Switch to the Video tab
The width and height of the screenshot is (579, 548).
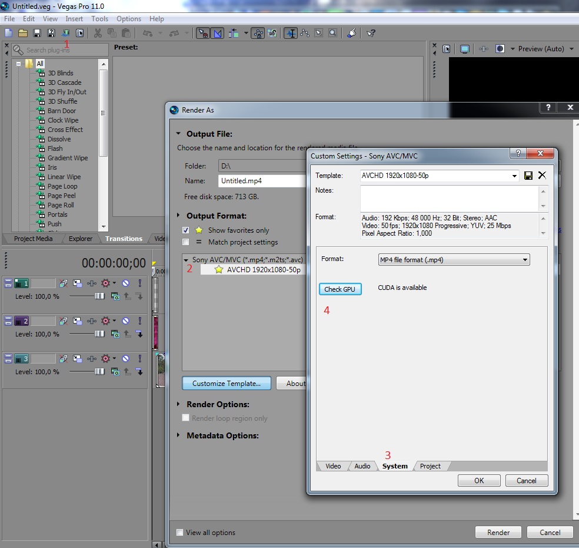[x=333, y=466]
